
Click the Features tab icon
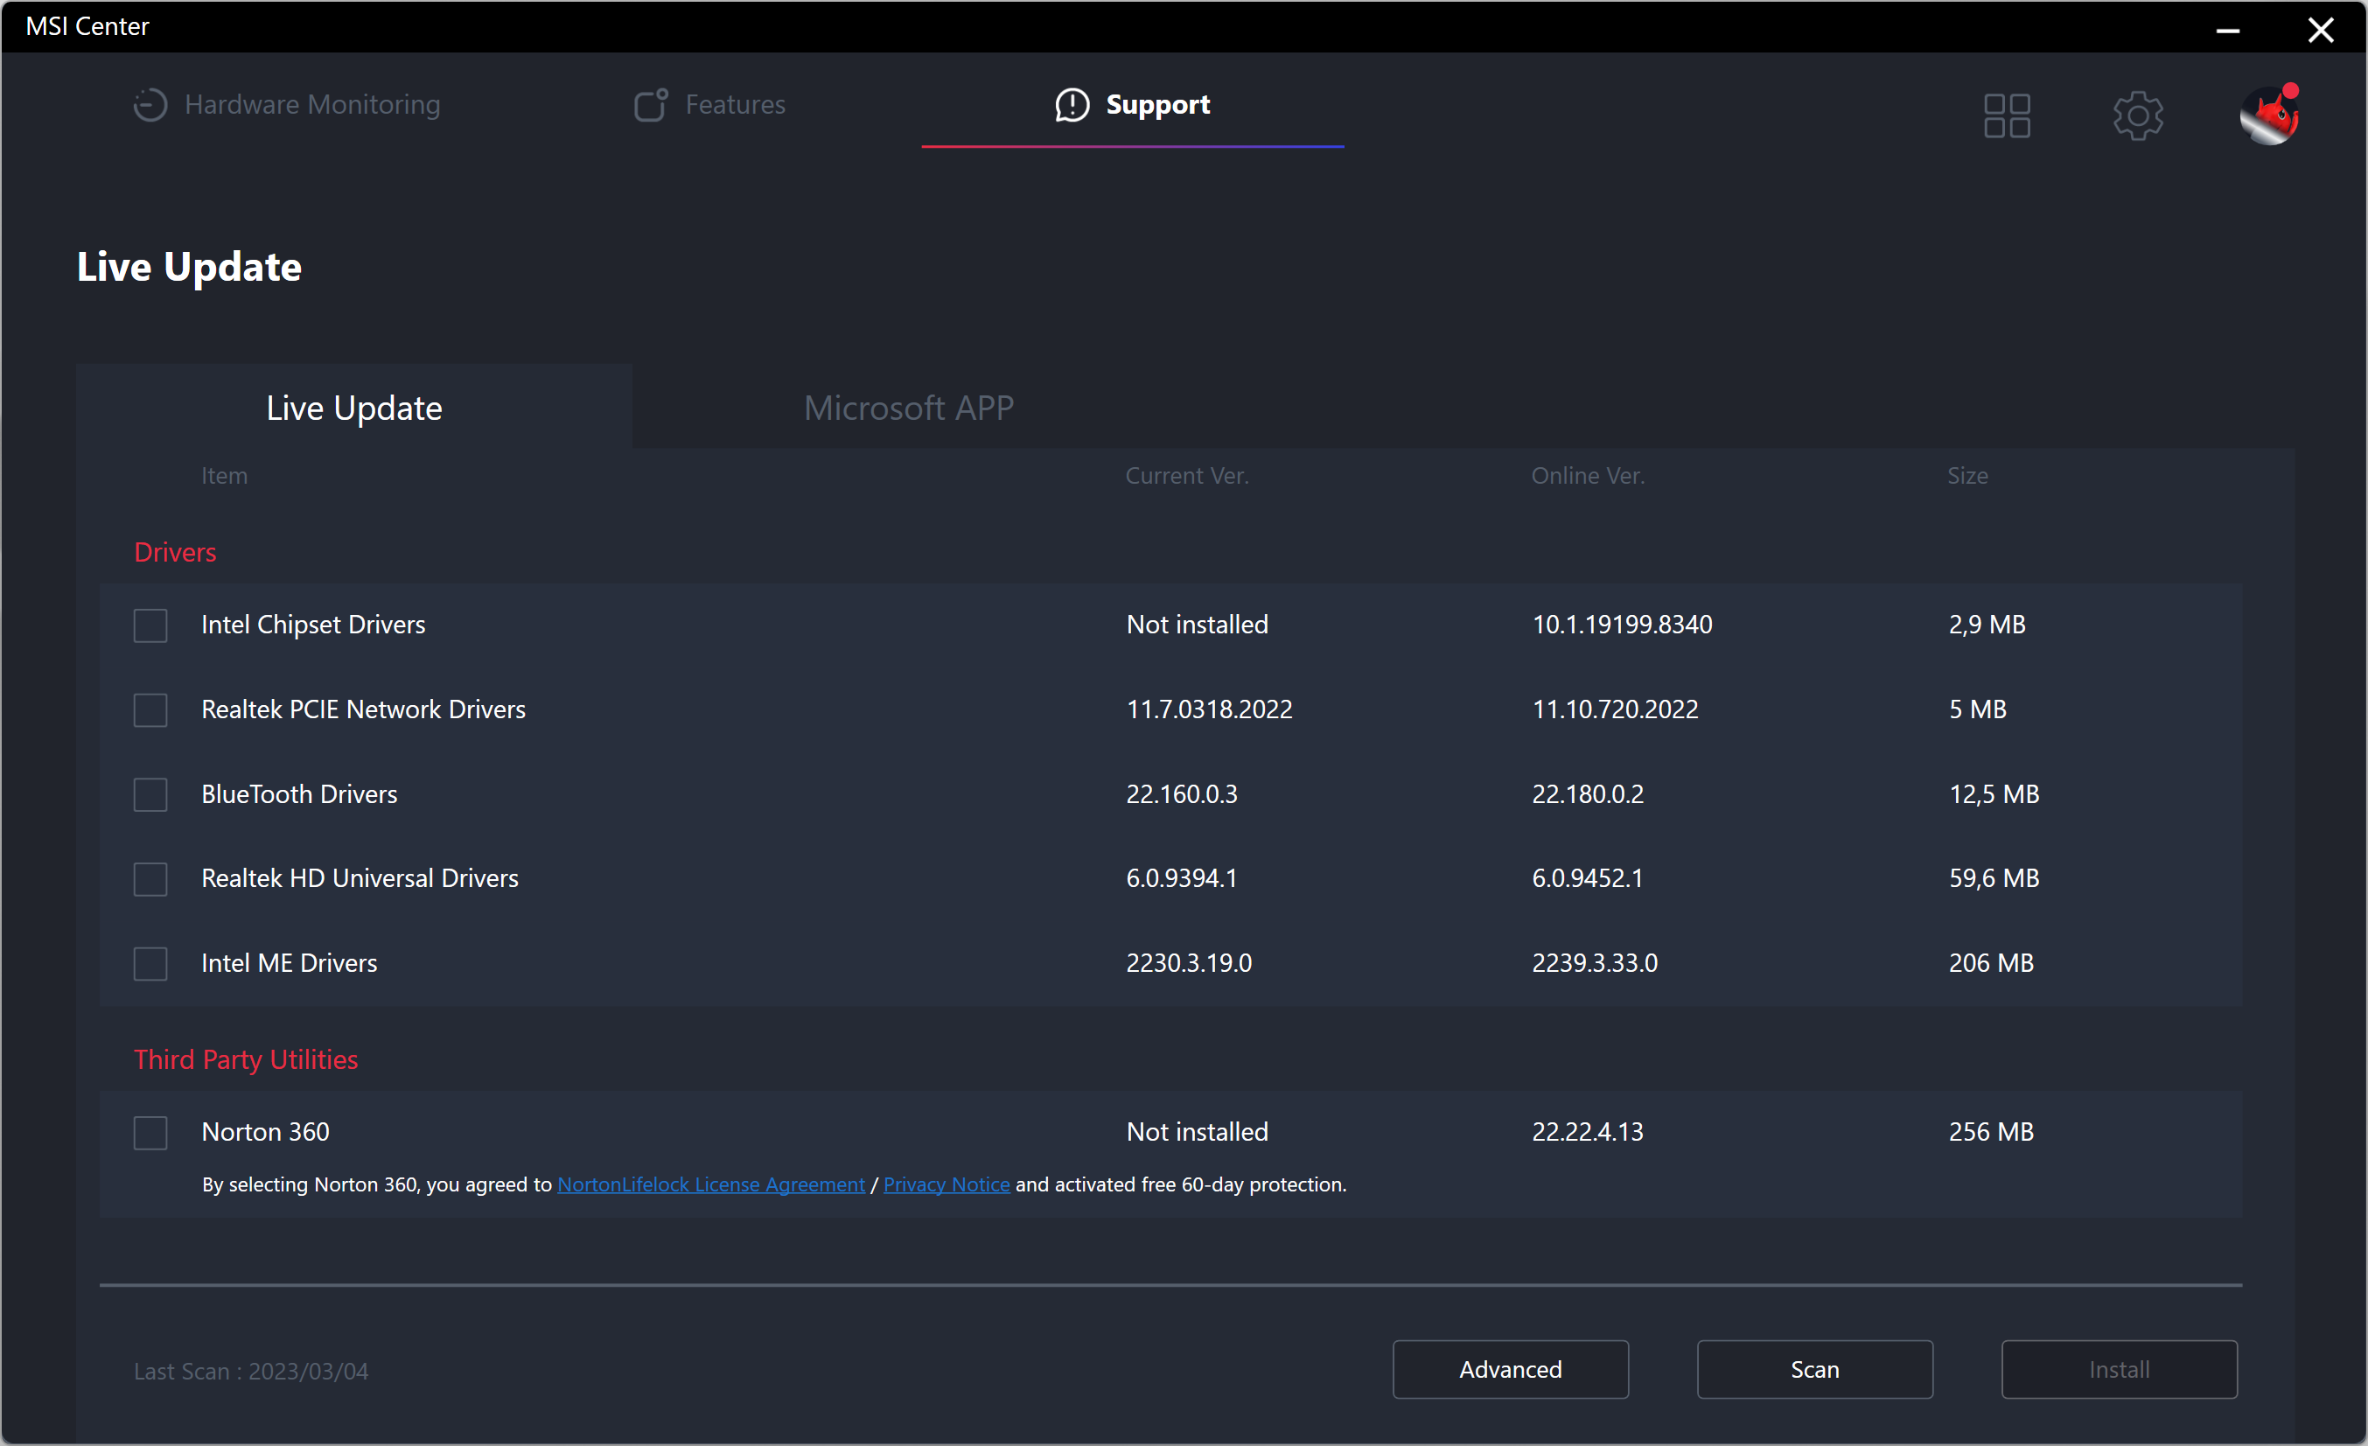coord(651,105)
